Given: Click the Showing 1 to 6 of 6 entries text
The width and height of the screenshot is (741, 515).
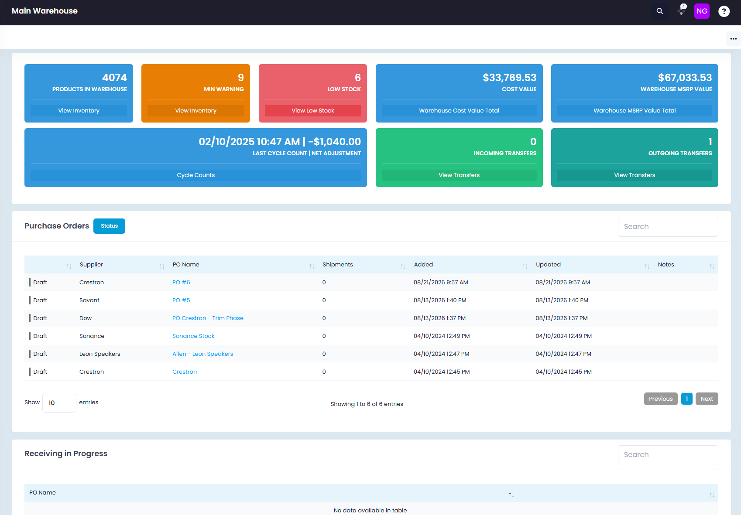Looking at the screenshot, I should [367, 404].
